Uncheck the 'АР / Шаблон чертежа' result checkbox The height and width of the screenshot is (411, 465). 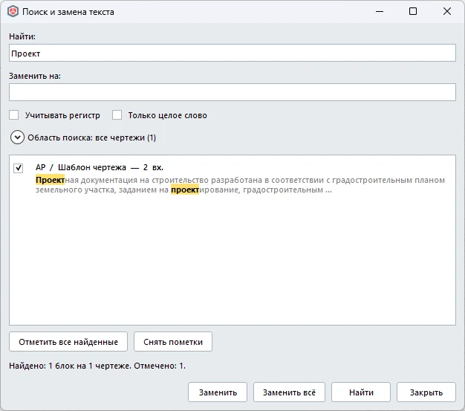point(18,168)
